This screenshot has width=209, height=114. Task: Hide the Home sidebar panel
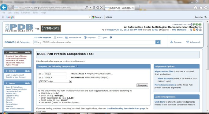tap(28, 83)
